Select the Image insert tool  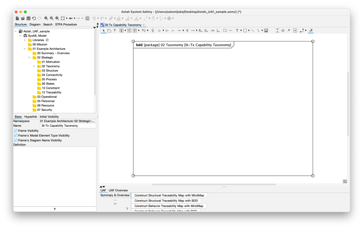pos(266,31)
